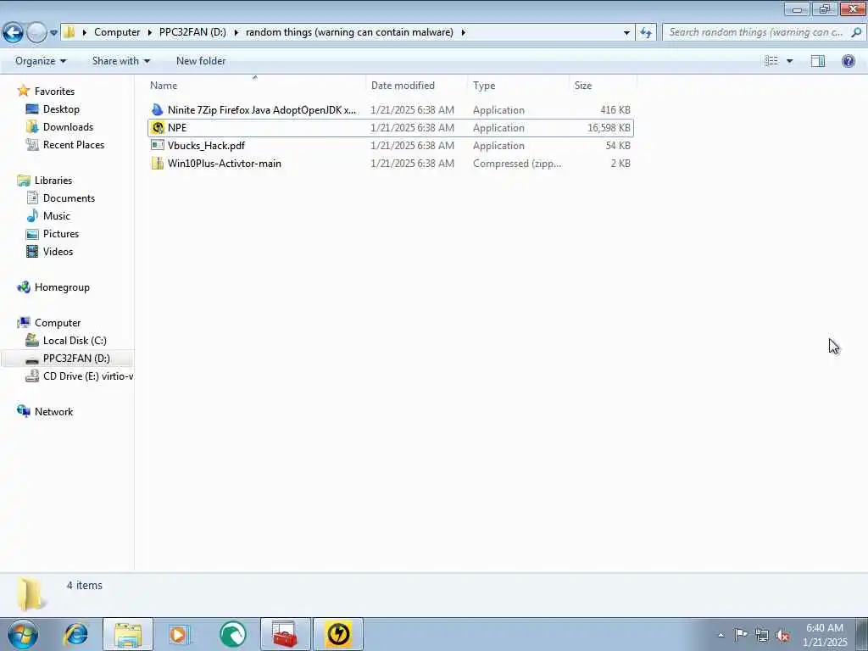Image resolution: width=868 pixels, height=651 pixels.
Task: Launch Windows Media Player from taskbar
Action: click(180, 634)
